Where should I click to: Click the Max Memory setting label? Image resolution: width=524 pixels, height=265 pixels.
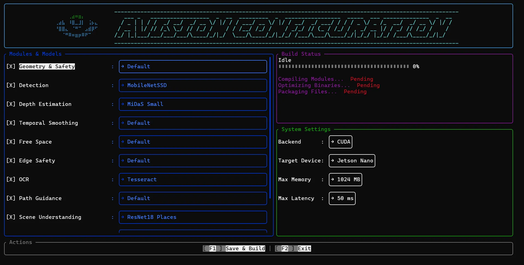click(295, 180)
